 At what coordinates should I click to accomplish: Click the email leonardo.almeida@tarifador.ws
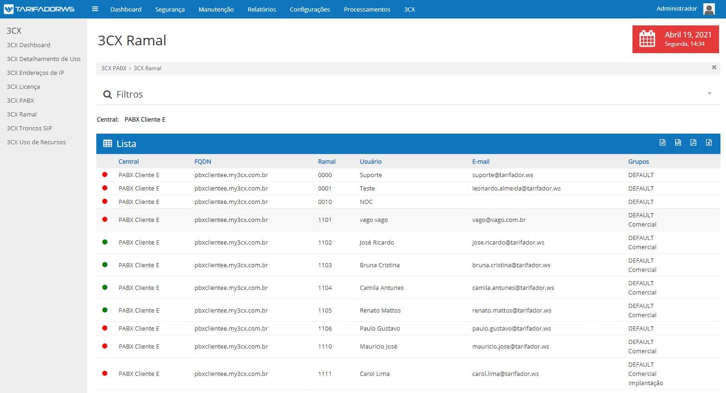click(516, 188)
